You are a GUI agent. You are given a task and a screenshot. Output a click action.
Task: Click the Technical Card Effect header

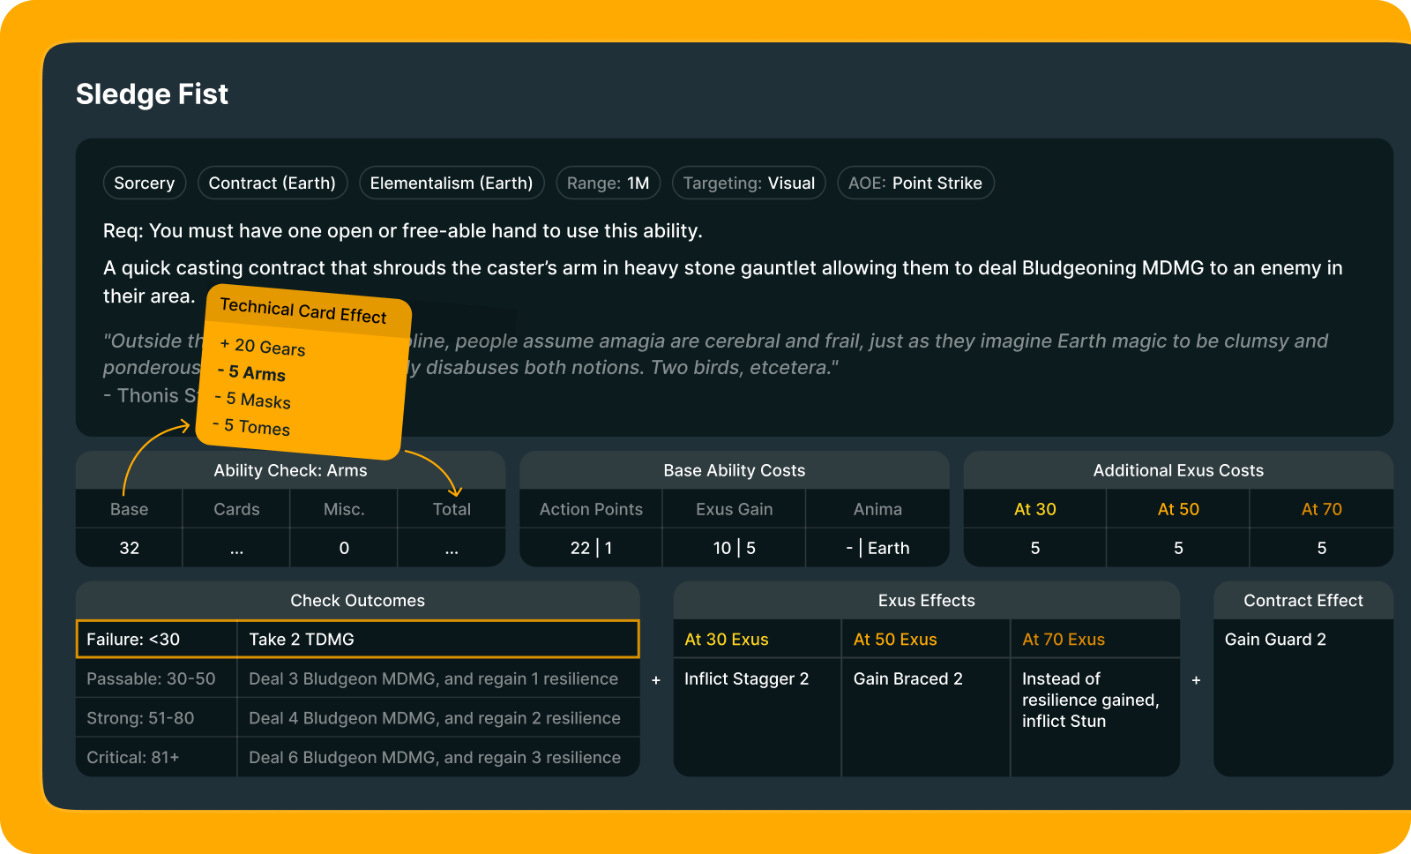(303, 311)
